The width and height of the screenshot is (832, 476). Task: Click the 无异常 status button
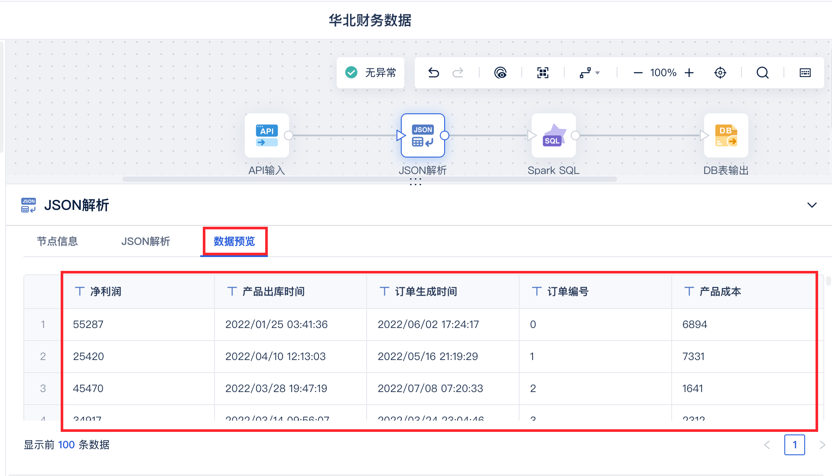370,73
